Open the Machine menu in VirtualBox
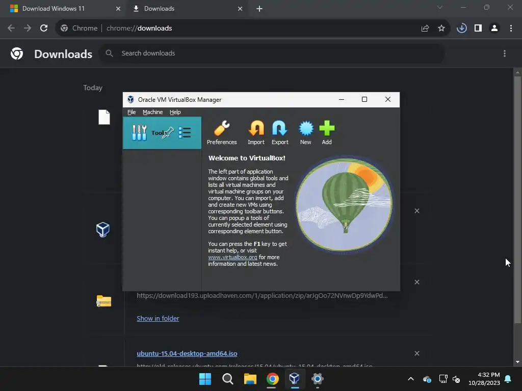 153,112
